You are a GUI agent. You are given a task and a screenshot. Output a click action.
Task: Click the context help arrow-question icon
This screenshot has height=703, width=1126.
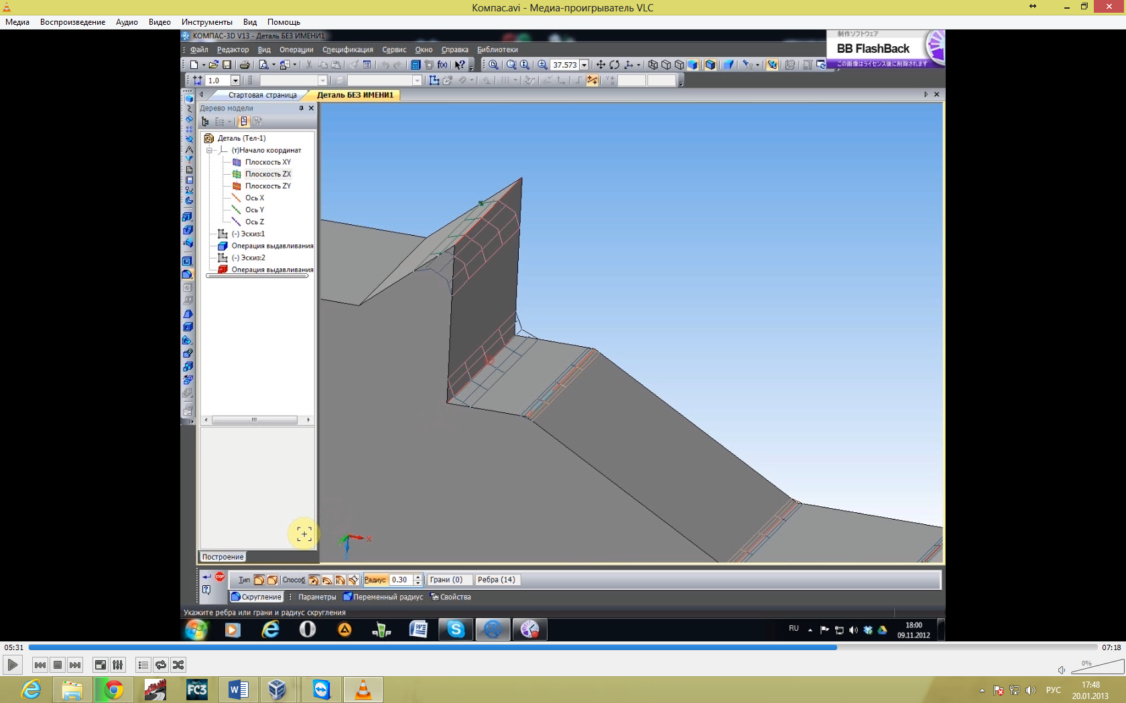pos(460,65)
